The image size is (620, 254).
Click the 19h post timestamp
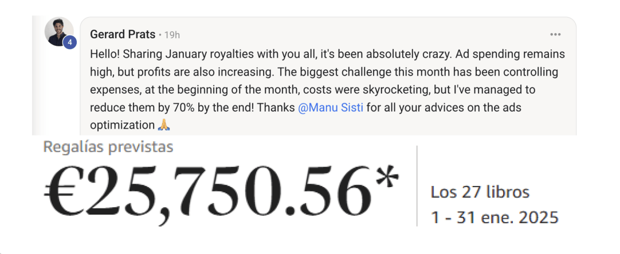click(x=172, y=35)
